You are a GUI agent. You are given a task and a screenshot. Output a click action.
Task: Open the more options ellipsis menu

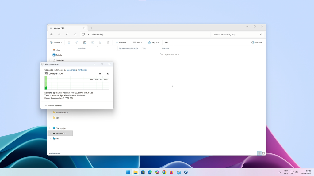[x=166, y=42]
